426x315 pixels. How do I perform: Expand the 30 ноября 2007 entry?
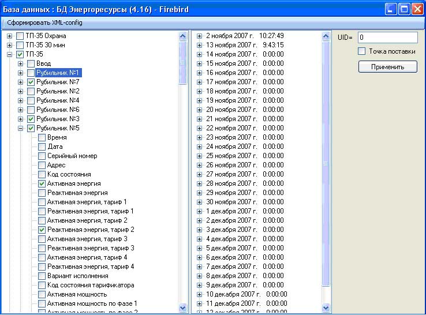coord(199,202)
